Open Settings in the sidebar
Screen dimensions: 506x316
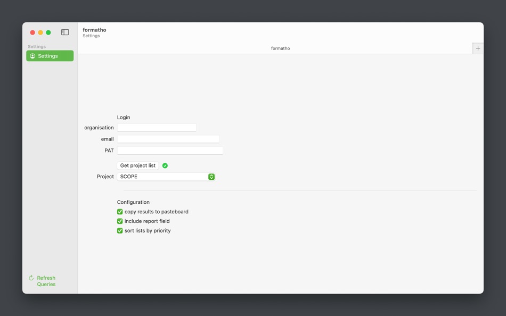[50, 56]
